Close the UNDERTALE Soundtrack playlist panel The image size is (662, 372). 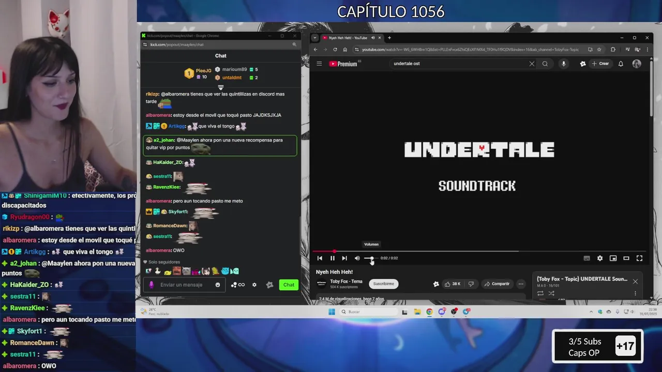[635, 282]
